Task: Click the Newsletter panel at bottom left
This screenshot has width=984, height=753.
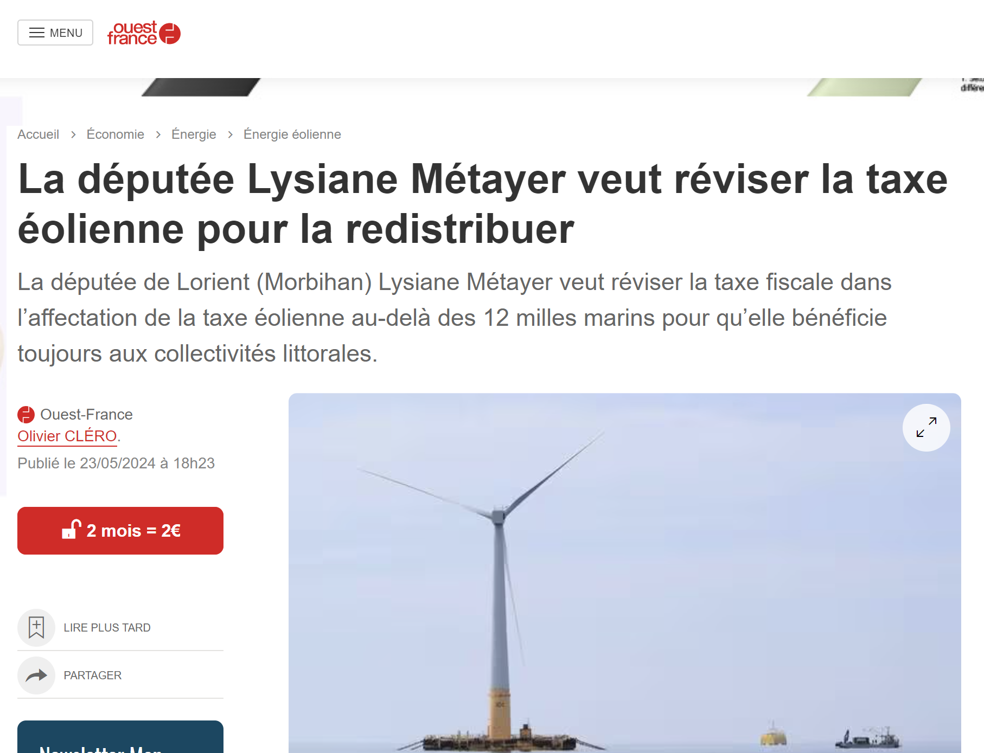Action: (120, 737)
